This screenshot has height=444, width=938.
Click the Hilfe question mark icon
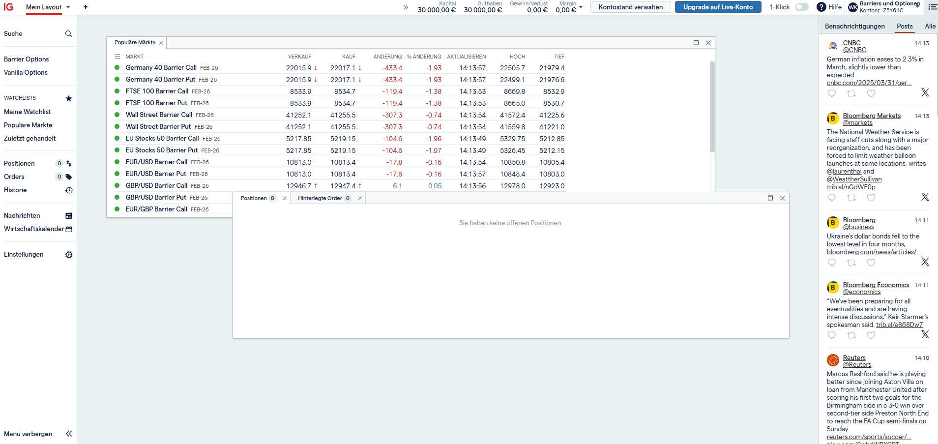821,7
